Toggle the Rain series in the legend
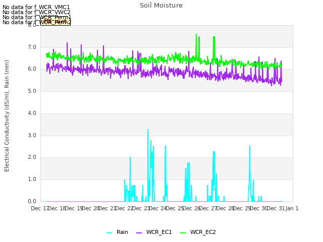323x242 pixels. pos(117,232)
